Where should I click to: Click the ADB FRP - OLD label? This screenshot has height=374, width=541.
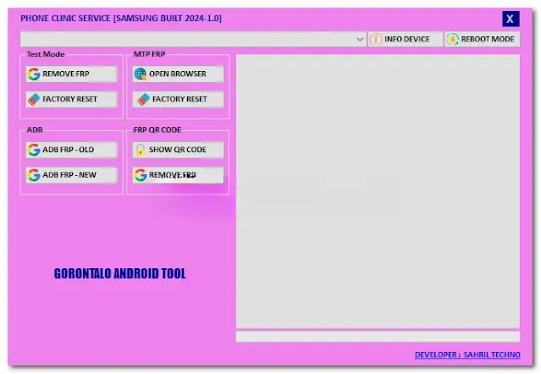pos(69,150)
